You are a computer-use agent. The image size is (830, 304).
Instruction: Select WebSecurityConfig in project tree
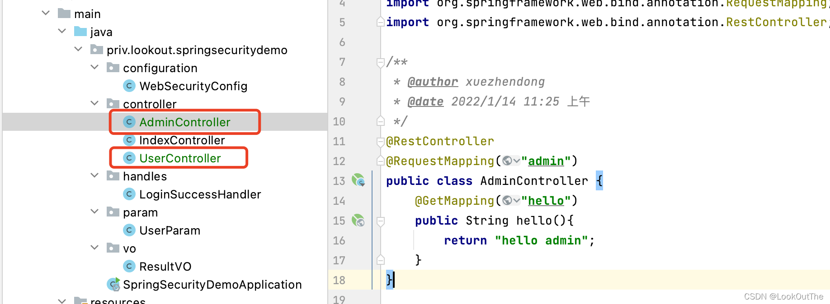click(x=193, y=86)
